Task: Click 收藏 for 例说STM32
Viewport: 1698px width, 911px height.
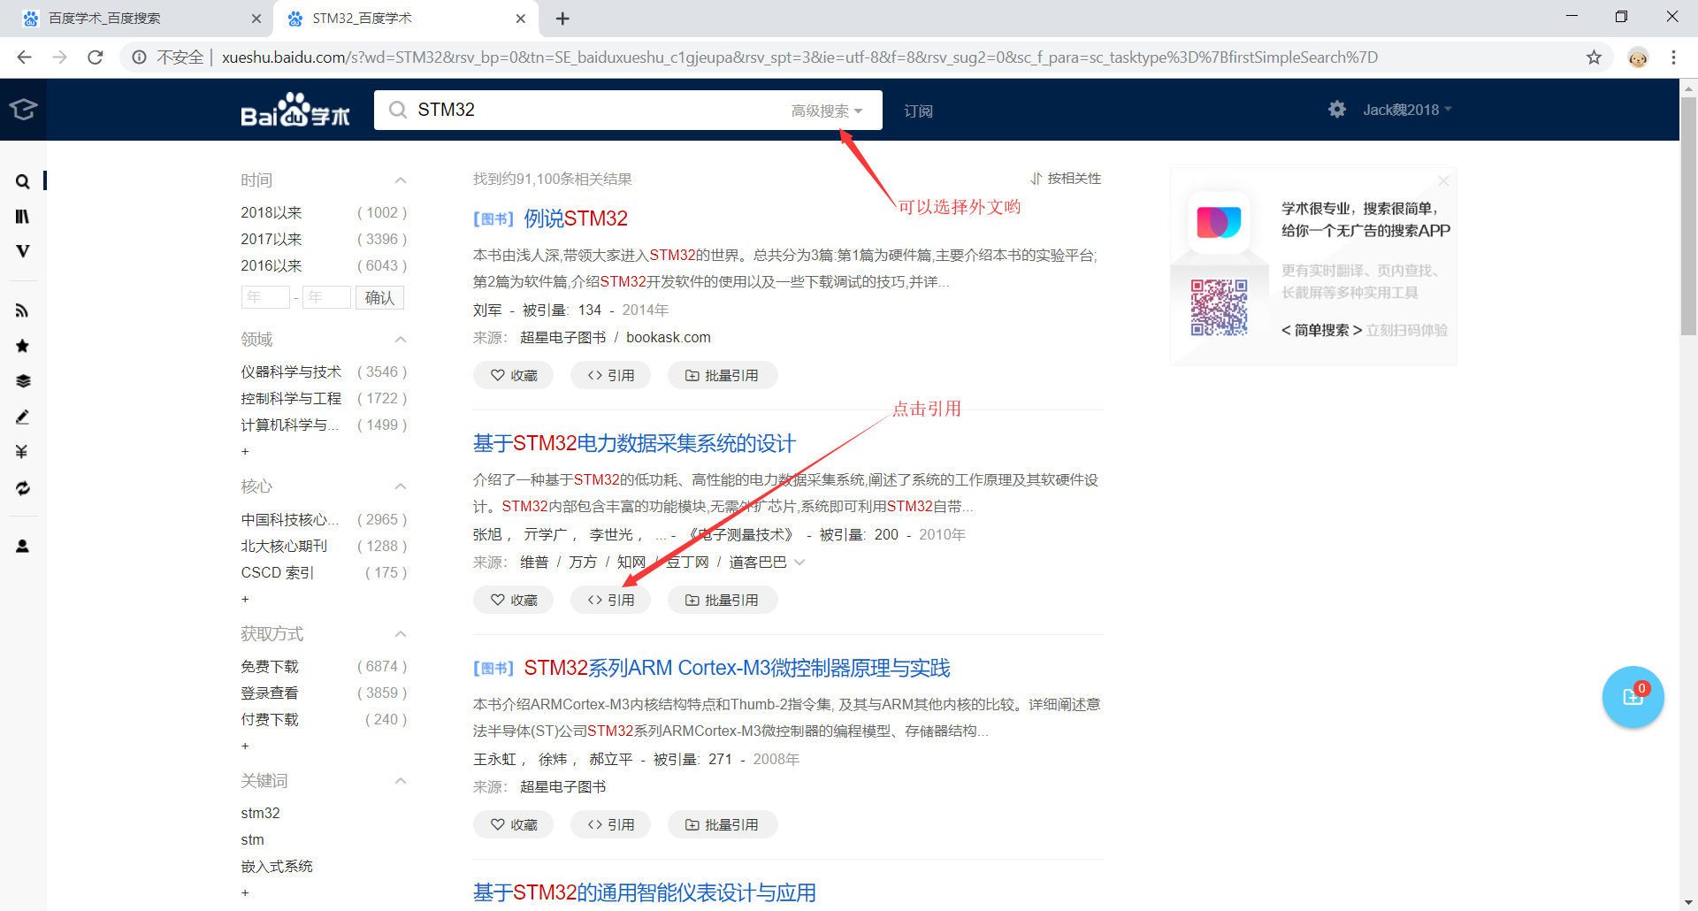Action: tap(513, 376)
